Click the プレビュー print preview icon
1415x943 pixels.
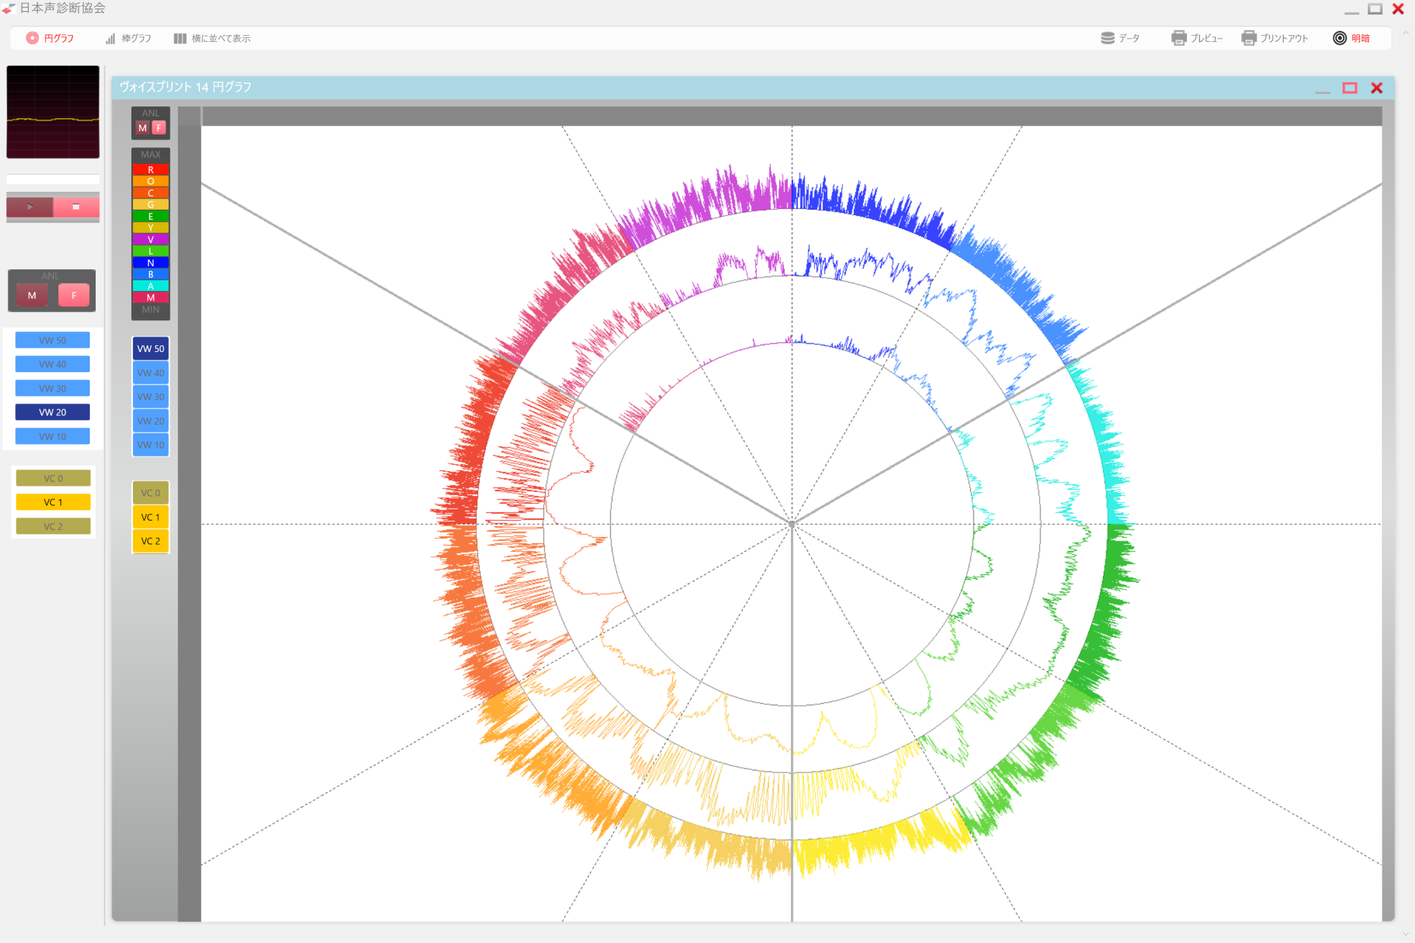[x=1178, y=38]
